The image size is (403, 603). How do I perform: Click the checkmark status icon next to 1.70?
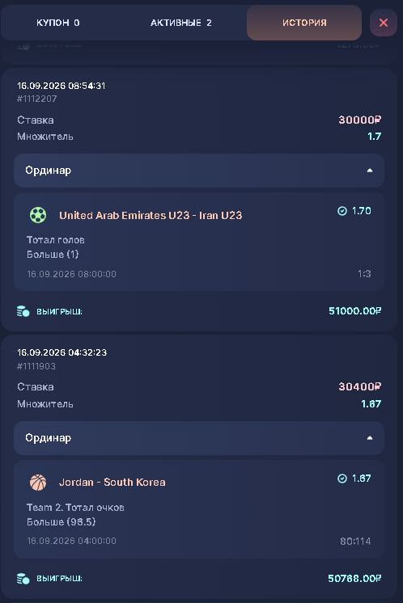coord(342,211)
